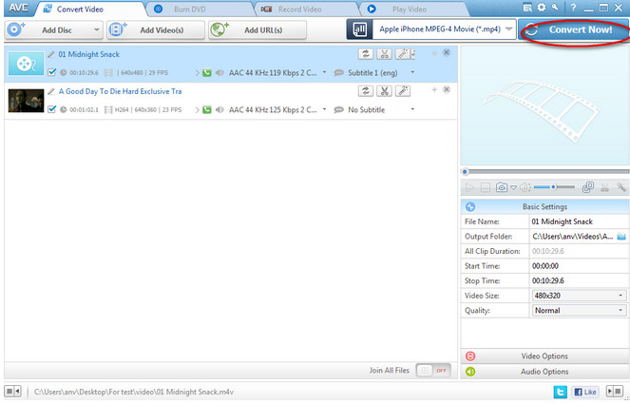Select the Die Hard video thumbnail
Viewport: 630px width, 404px height.
26,101
